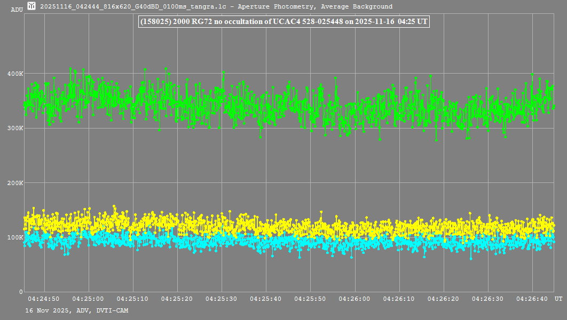Click the 200K y-axis label
The height and width of the screenshot is (320, 567).
15,183
